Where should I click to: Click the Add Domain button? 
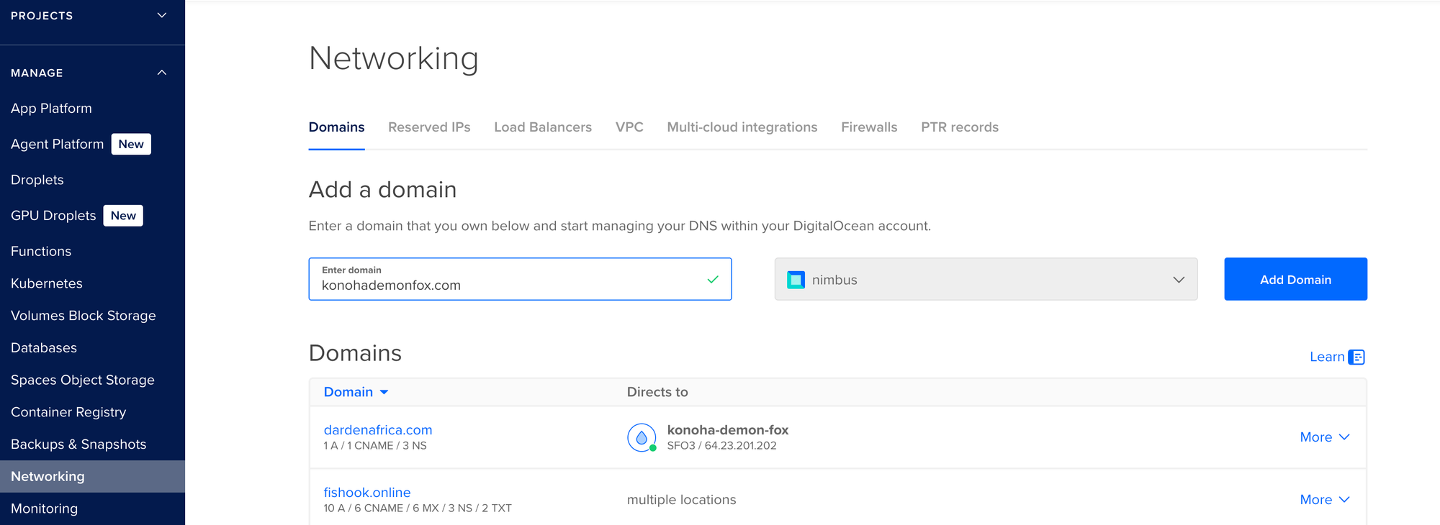tap(1295, 279)
